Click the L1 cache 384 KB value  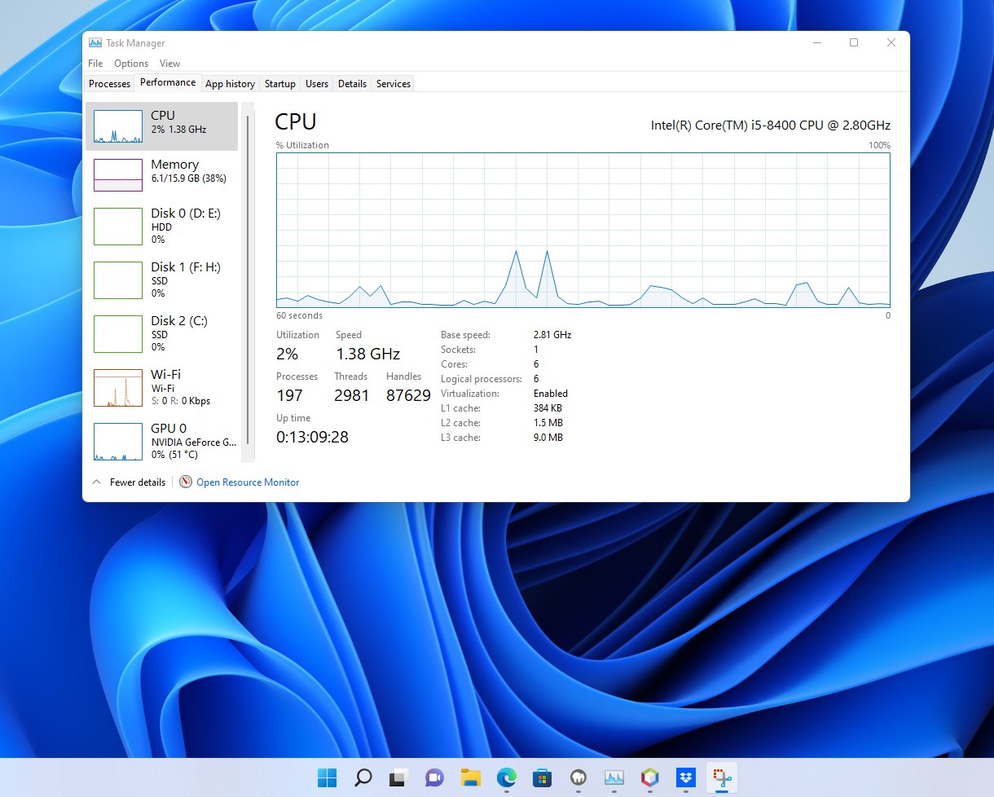(548, 408)
